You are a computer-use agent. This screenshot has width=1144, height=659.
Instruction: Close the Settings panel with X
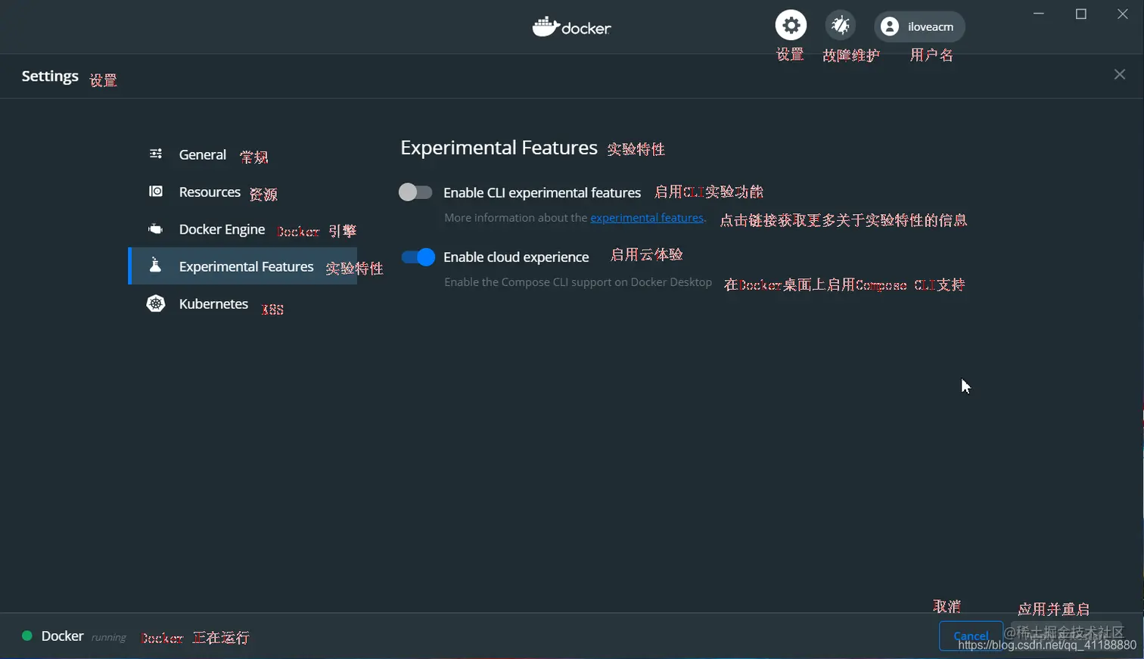click(x=1120, y=74)
